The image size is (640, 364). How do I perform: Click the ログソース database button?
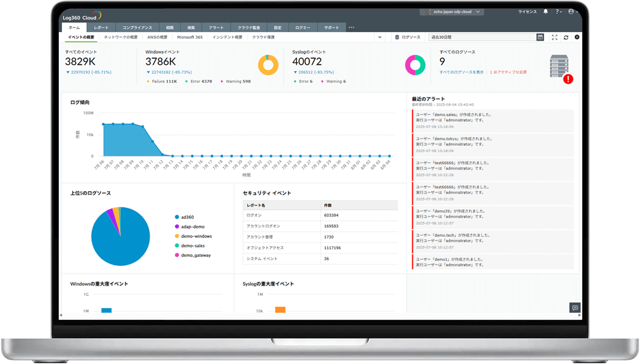pyautogui.click(x=407, y=37)
